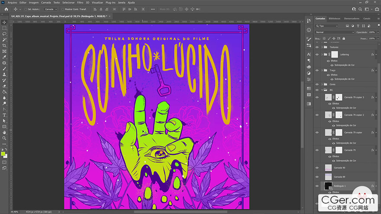381x214 pixels.
Task: Enable the Sel. Autom. checkbox
Action: pos(26,9)
